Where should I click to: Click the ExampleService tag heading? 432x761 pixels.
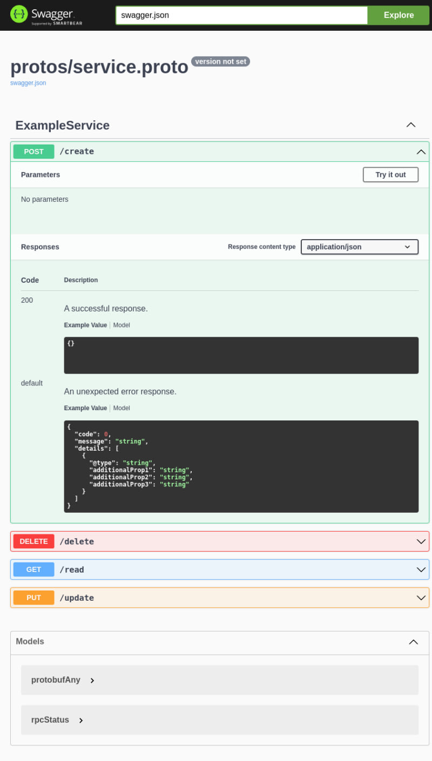coord(63,126)
